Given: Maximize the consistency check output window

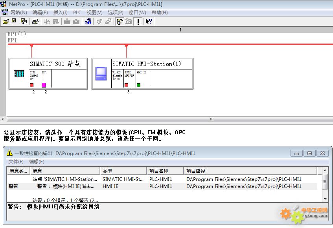Looking at the screenshot, I should pyautogui.click(x=309, y=153).
